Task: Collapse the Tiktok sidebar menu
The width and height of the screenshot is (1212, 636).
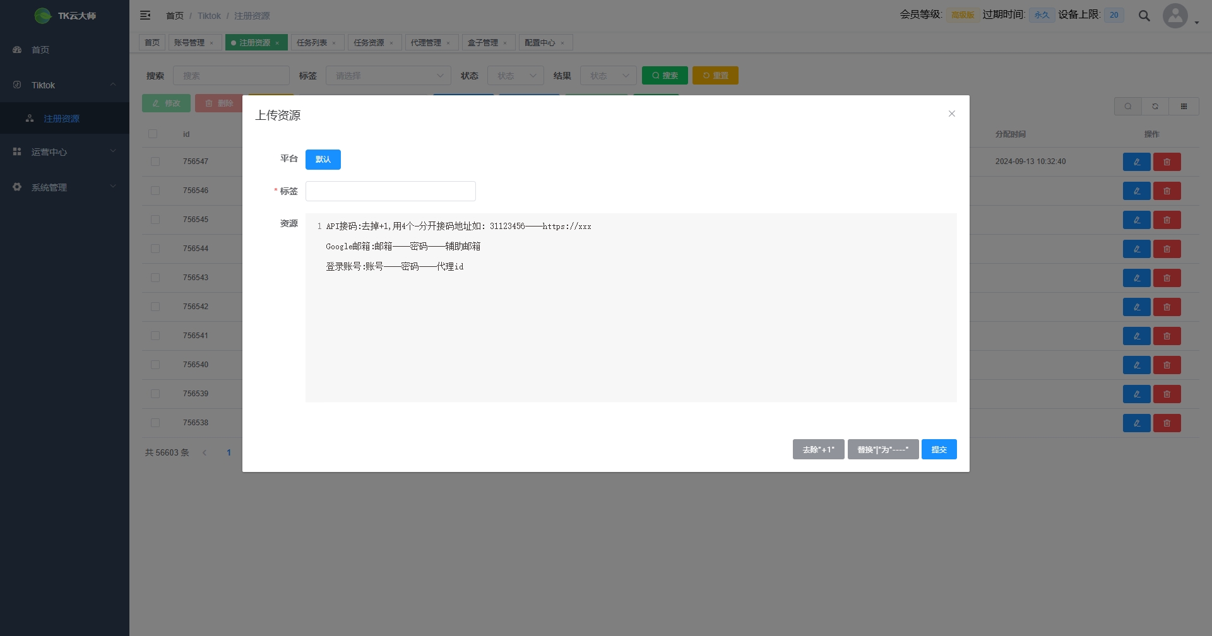Action: tap(63, 85)
